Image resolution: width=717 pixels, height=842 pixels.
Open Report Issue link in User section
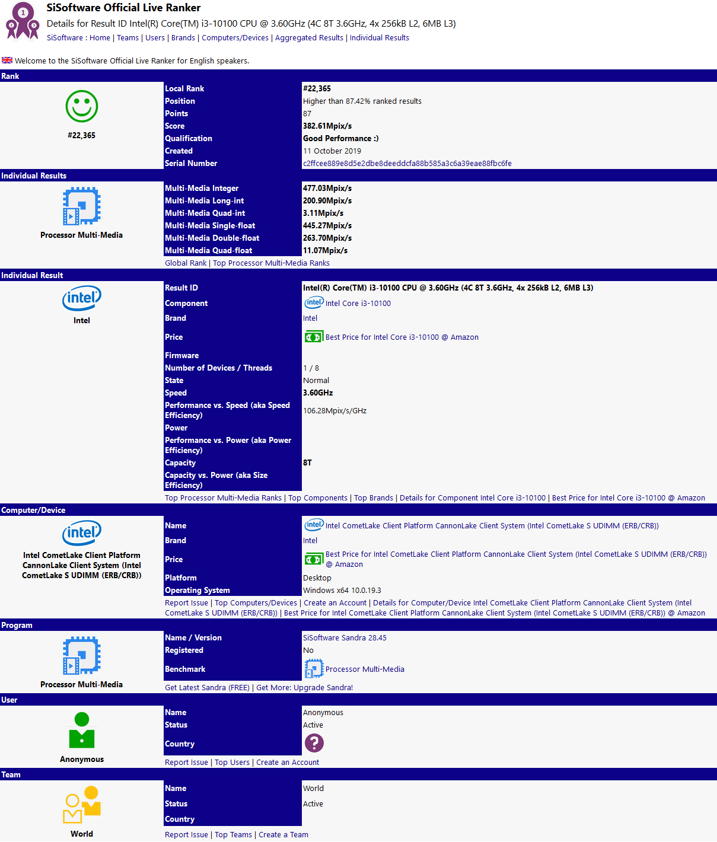pos(186,763)
